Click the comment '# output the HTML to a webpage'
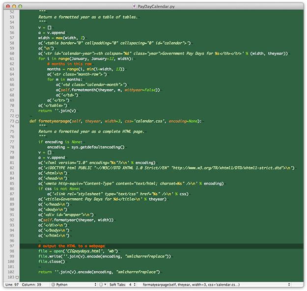The height and width of the screenshot is (291, 307). point(71,246)
